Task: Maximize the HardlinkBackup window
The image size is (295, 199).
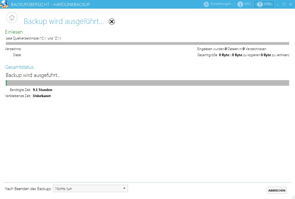Action: point(284,4)
